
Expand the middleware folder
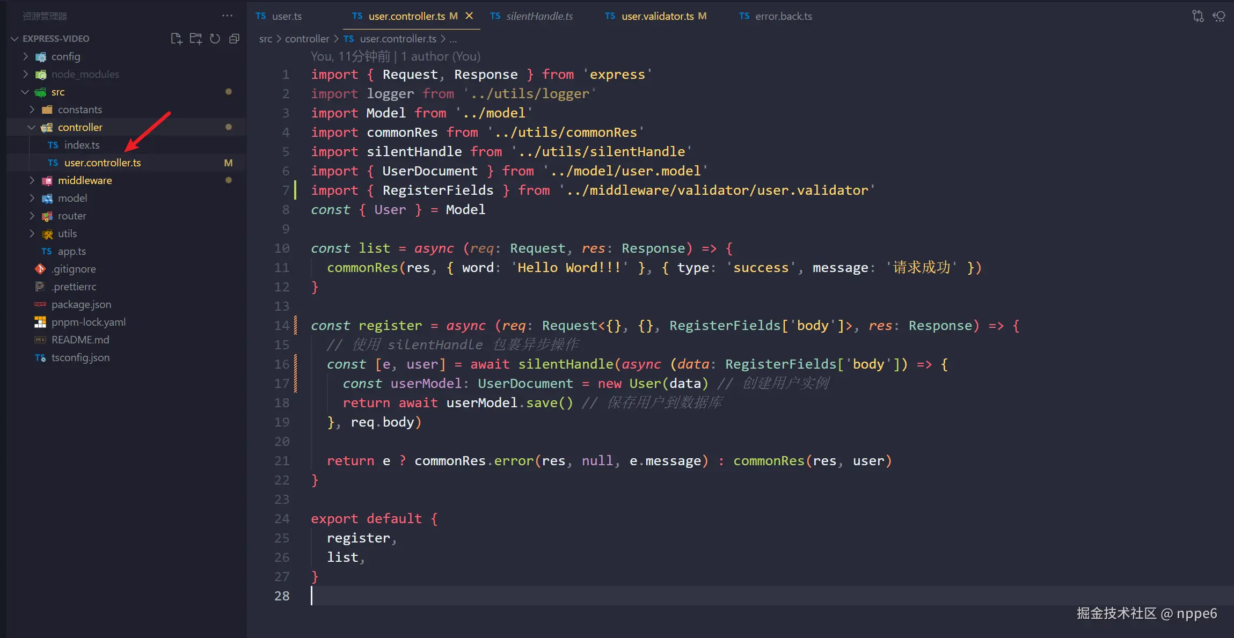point(84,180)
